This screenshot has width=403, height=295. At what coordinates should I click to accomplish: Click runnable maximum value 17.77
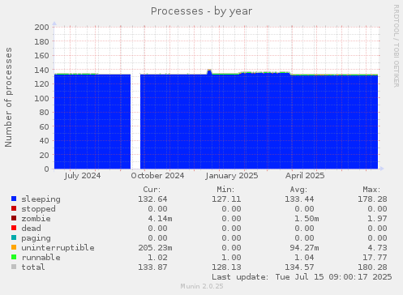(x=375, y=258)
